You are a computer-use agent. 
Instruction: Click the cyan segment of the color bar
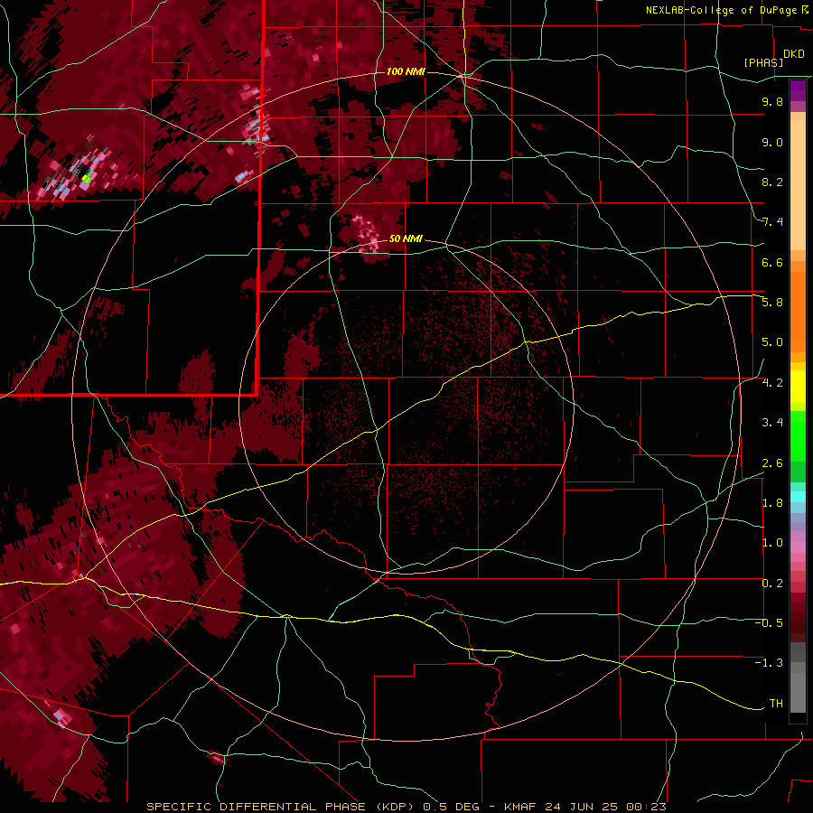click(x=798, y=497)
